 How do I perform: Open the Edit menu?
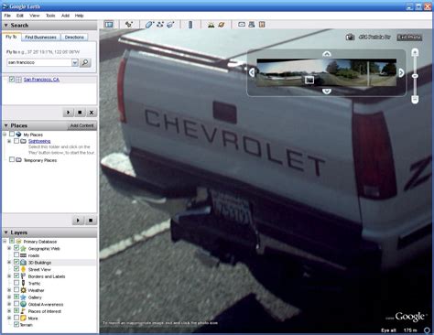point(20,16)
